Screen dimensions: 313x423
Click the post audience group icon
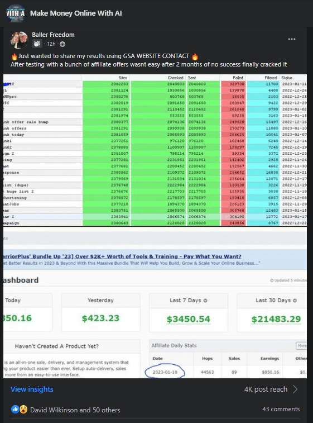click(62, 44)
